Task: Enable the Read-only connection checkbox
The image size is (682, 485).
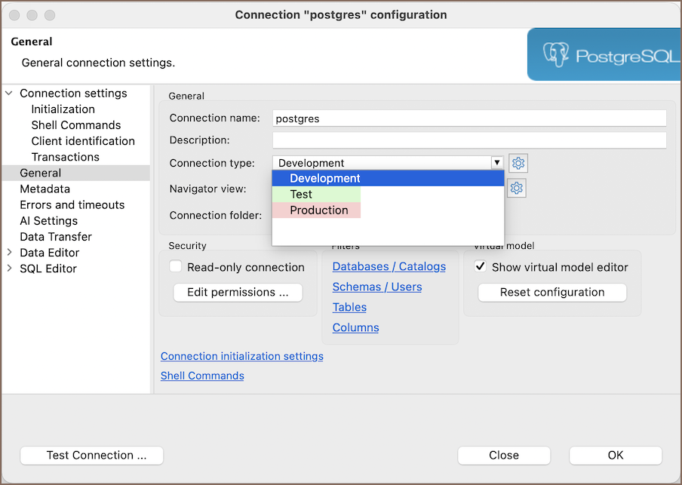Action: pos(176,267)
